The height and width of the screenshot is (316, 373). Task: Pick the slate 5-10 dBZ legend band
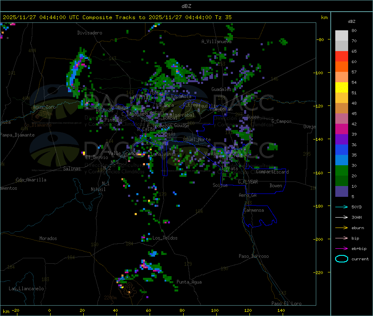click(x=342, y=191)
